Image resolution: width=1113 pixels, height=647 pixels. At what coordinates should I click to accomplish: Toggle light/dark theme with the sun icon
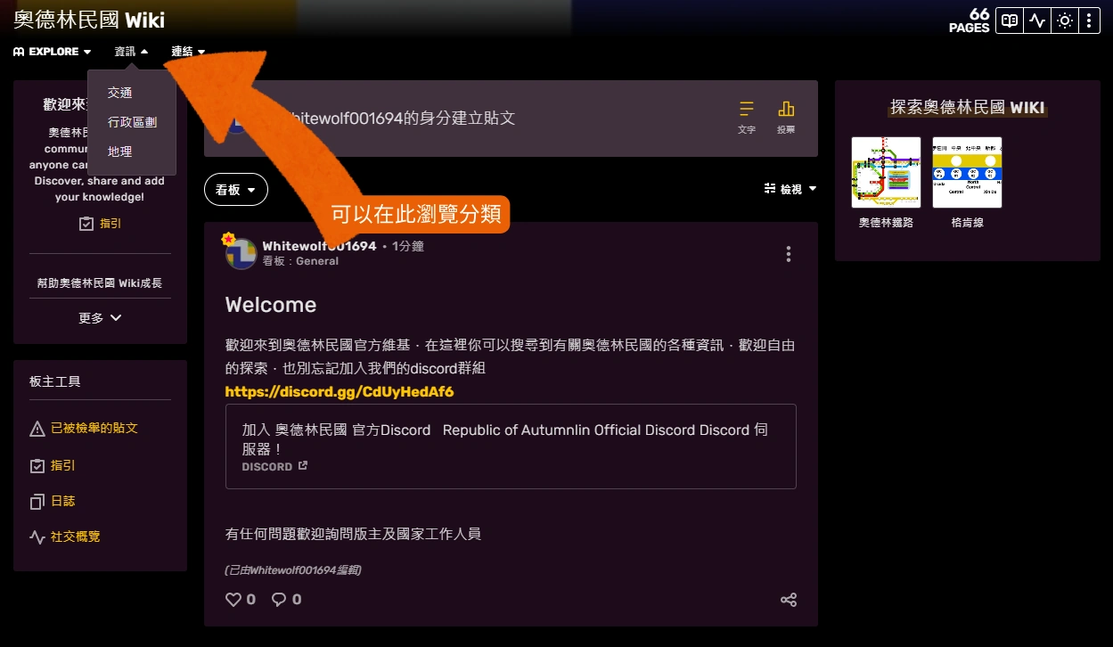pyautogui.click(x=1064, y=20)
